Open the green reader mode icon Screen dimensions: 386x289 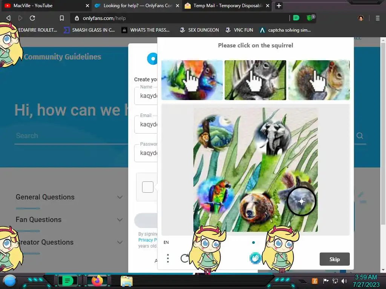(296, 18)
